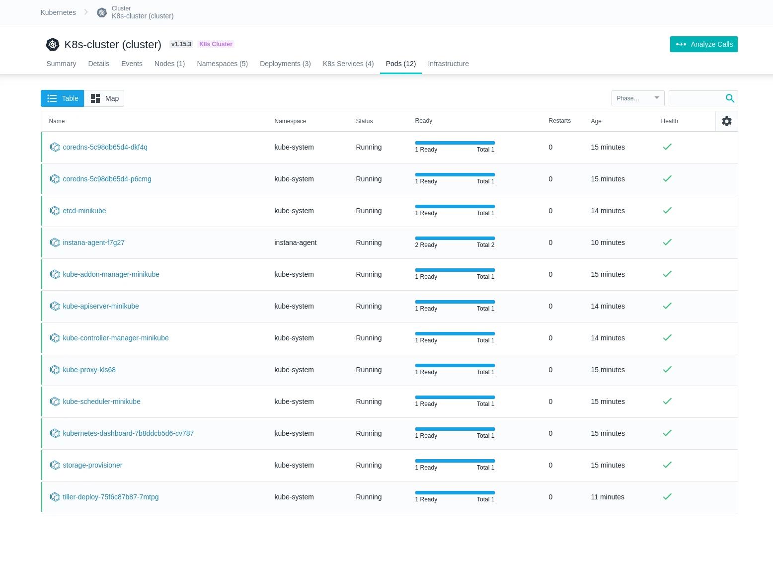Switch to Table view

(63, 98)
